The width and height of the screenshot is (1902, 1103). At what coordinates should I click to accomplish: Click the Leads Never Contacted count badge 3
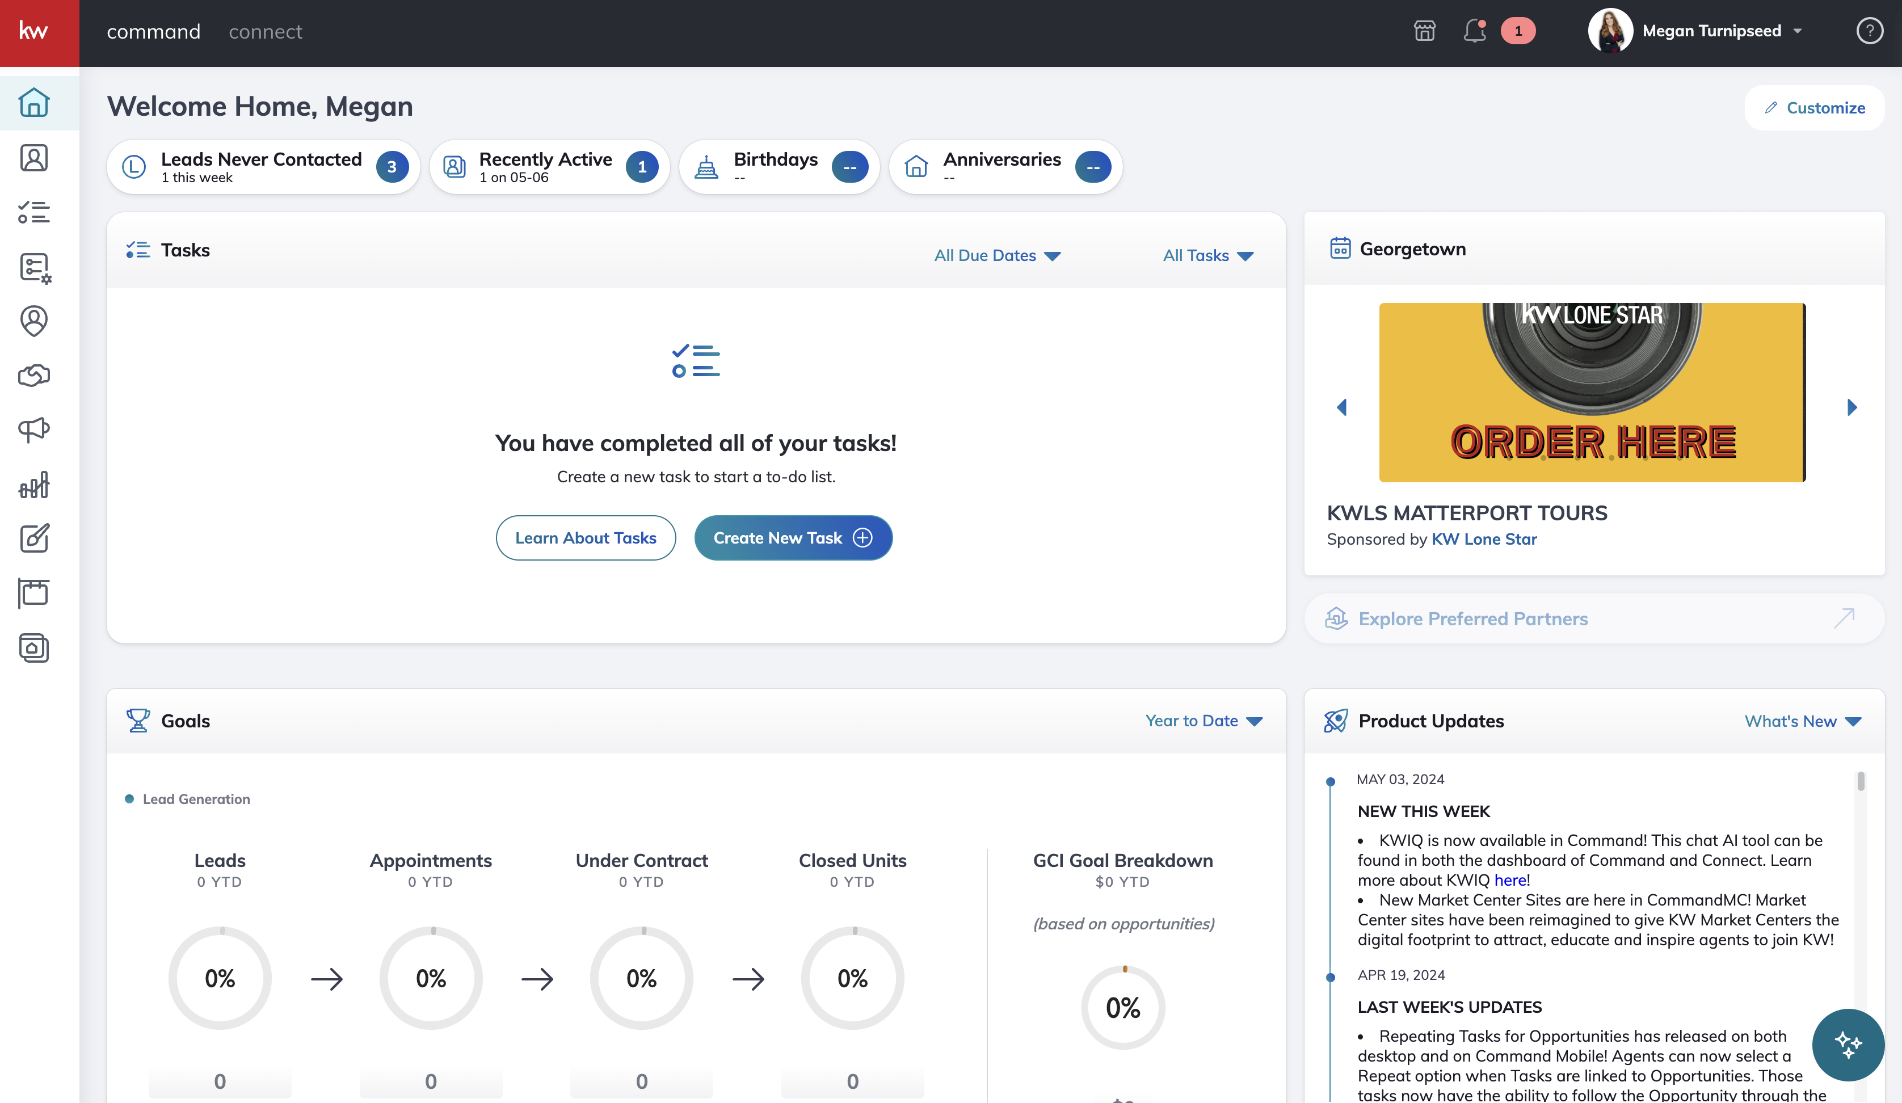point(392,167)
